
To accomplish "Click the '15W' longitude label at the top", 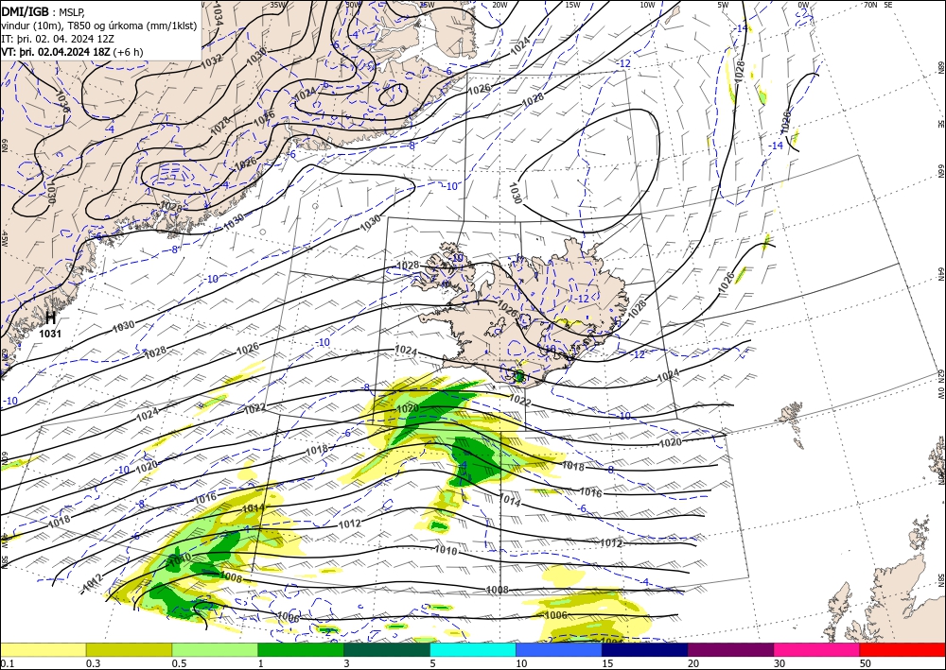I will pyautogui.click(x=572, y=5).
